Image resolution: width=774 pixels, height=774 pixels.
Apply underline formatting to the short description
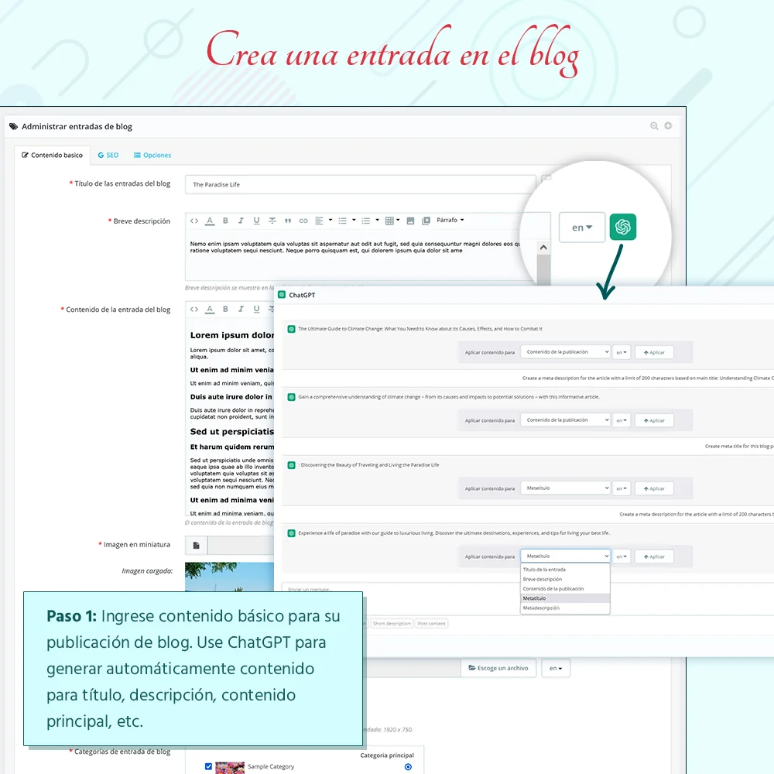(x=256, y=221)
